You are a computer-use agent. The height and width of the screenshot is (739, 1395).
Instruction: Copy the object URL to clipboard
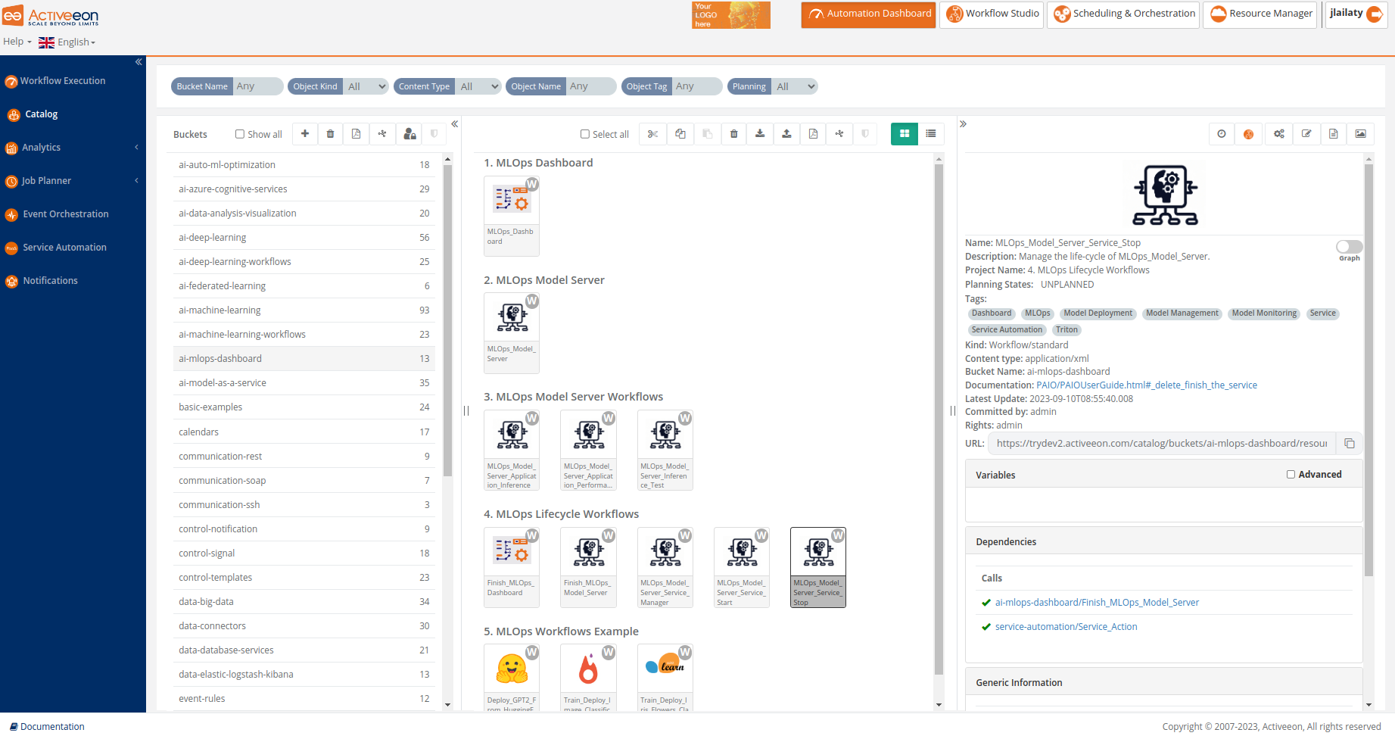(x=1350, y=444)
